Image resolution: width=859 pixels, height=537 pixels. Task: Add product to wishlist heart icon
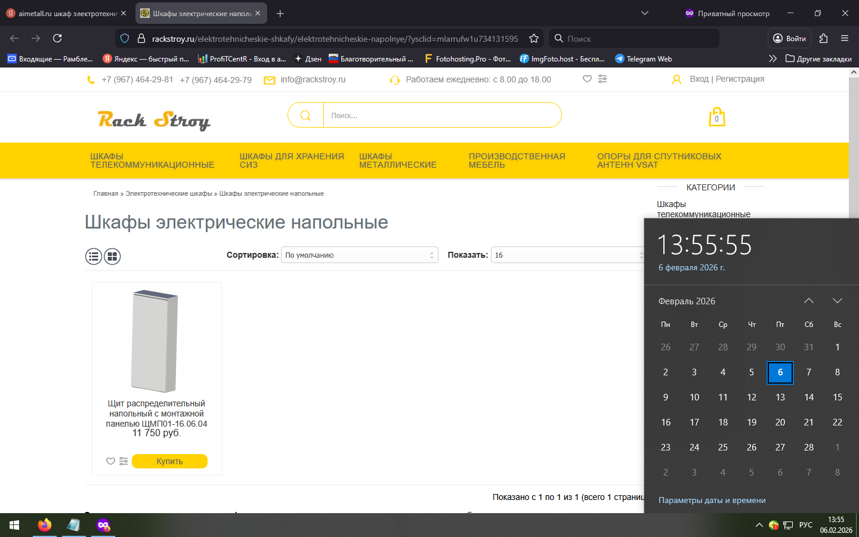[x=110, y=461]
